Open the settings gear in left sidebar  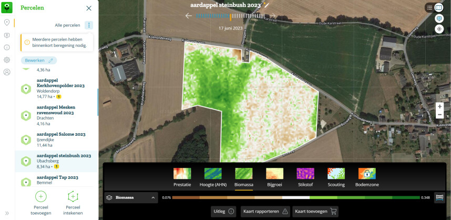7,60
